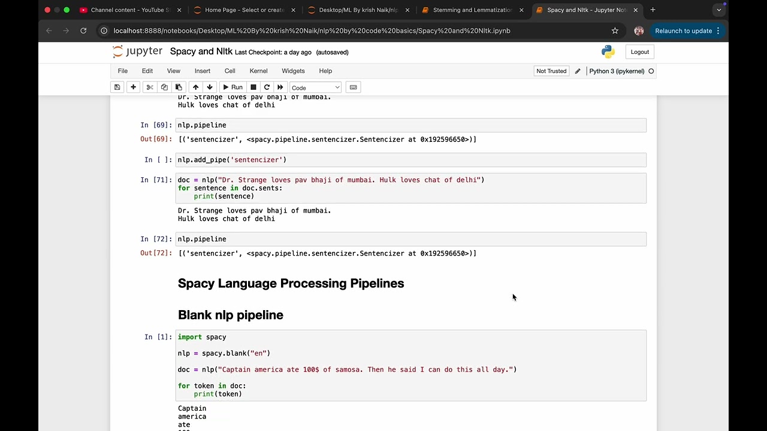The height and width of the screenshot is (431, 767).
Task: Click the Logout button
Action: coord(640,52)
